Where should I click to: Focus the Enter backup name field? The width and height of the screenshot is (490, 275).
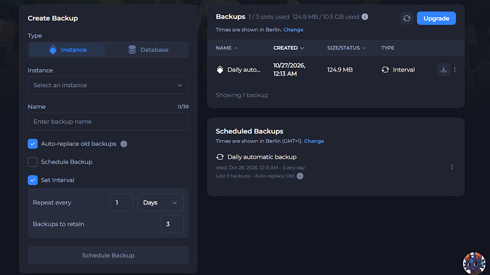108,122
